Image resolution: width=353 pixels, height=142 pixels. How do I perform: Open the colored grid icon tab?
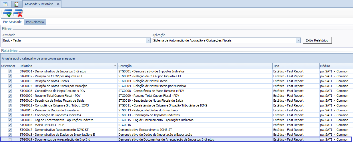click(x=5, y=4)
